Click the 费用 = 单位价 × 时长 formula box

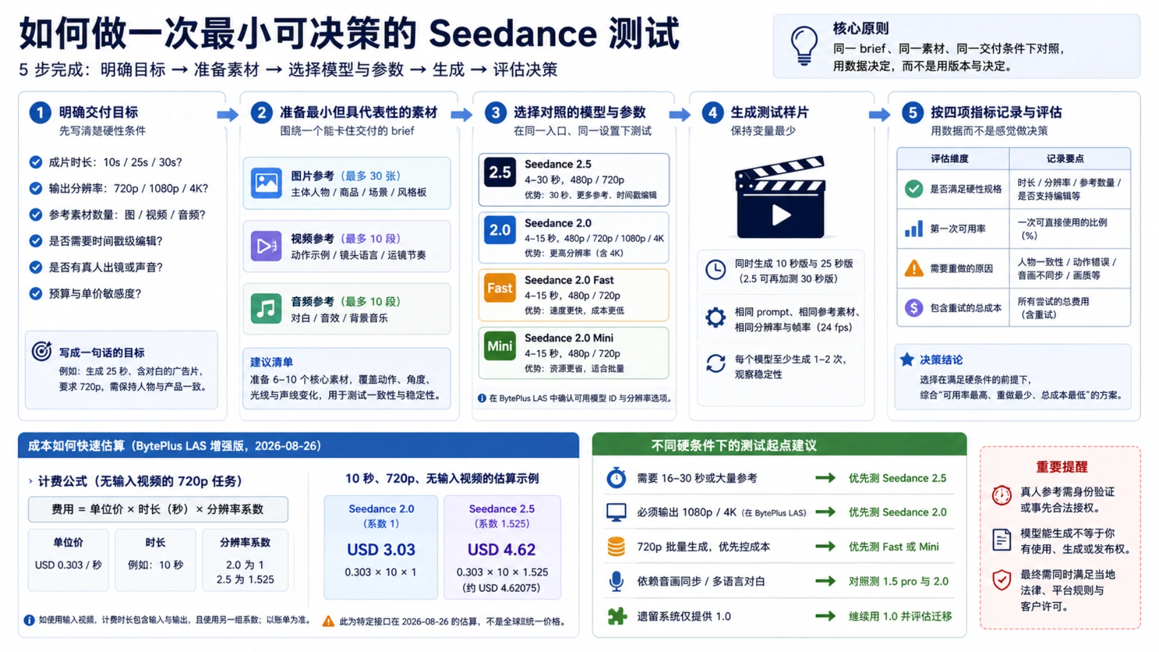pyautogui.click(x=158, y=509)
